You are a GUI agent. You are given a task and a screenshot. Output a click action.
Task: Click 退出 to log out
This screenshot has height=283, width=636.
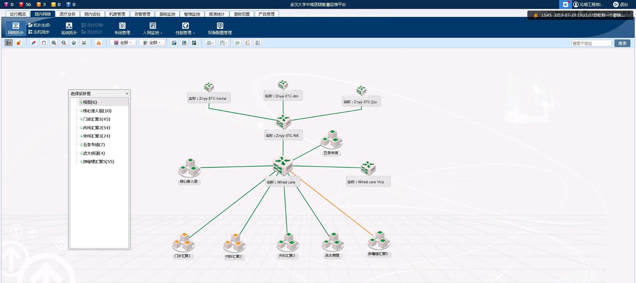(621, 4)
